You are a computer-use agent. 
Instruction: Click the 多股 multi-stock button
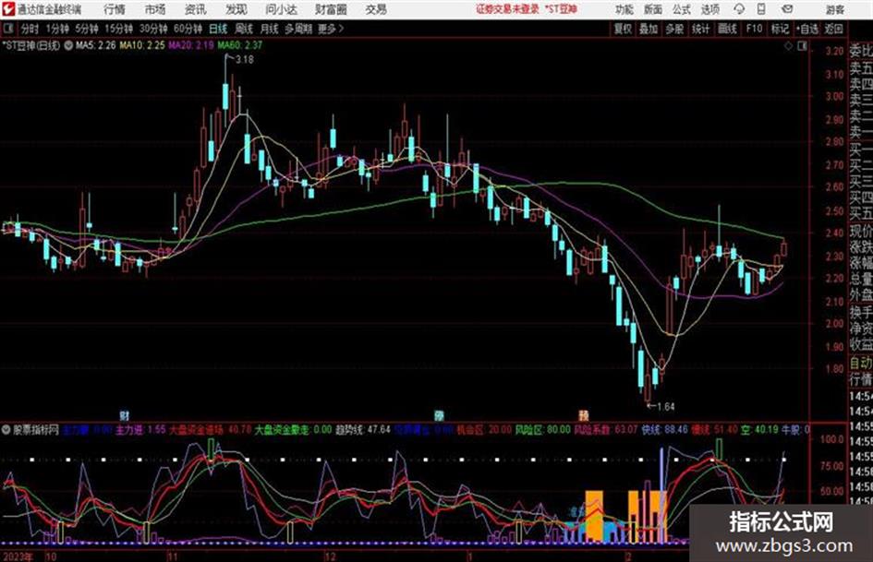tap(674, 29)
